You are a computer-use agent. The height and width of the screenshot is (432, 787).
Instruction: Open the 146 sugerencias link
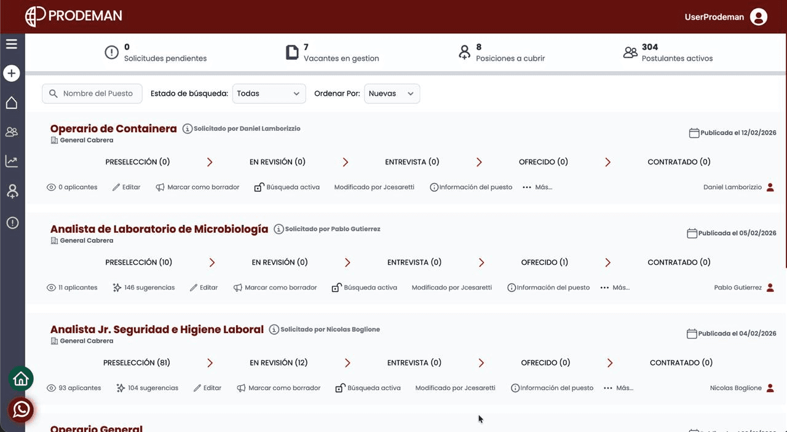click(x=144, y=287)
